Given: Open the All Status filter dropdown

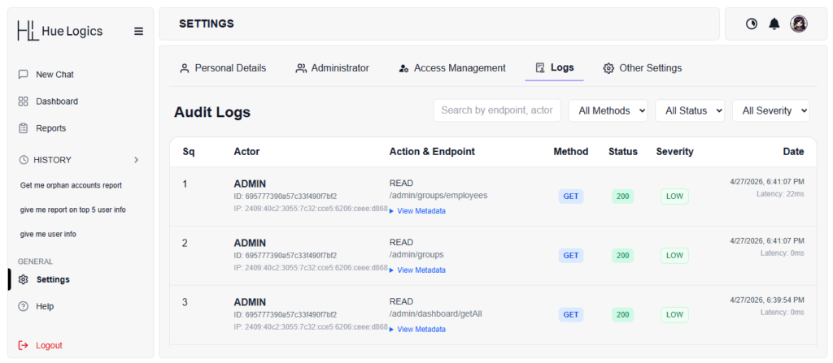Looking at the screenshot, I should (x=689, y=110).
